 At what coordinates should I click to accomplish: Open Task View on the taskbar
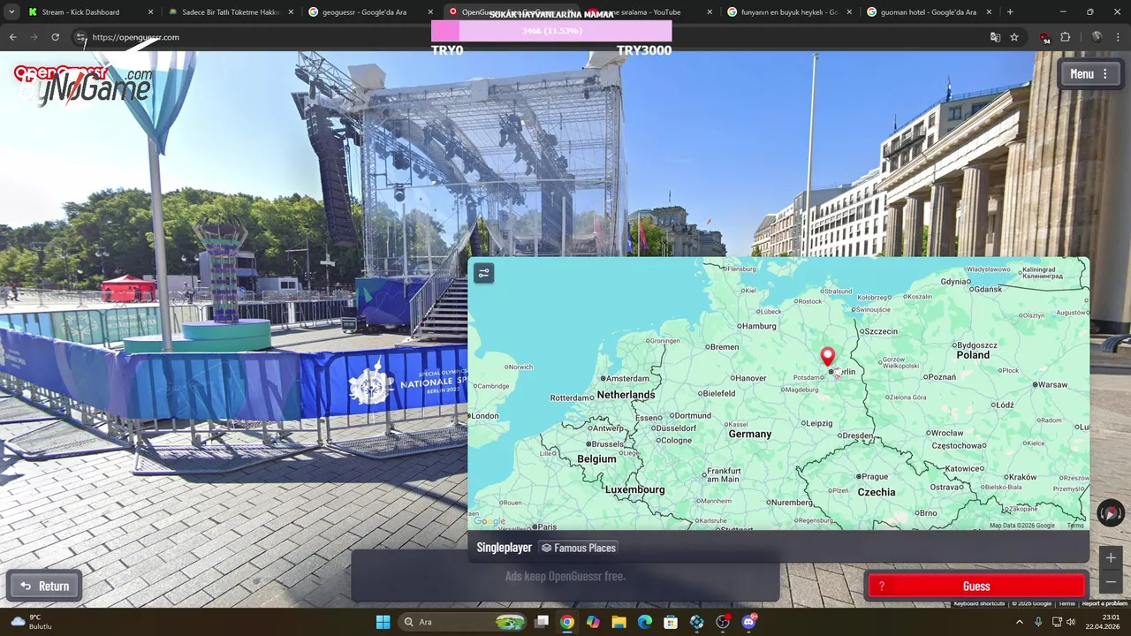tap(542, 622)
